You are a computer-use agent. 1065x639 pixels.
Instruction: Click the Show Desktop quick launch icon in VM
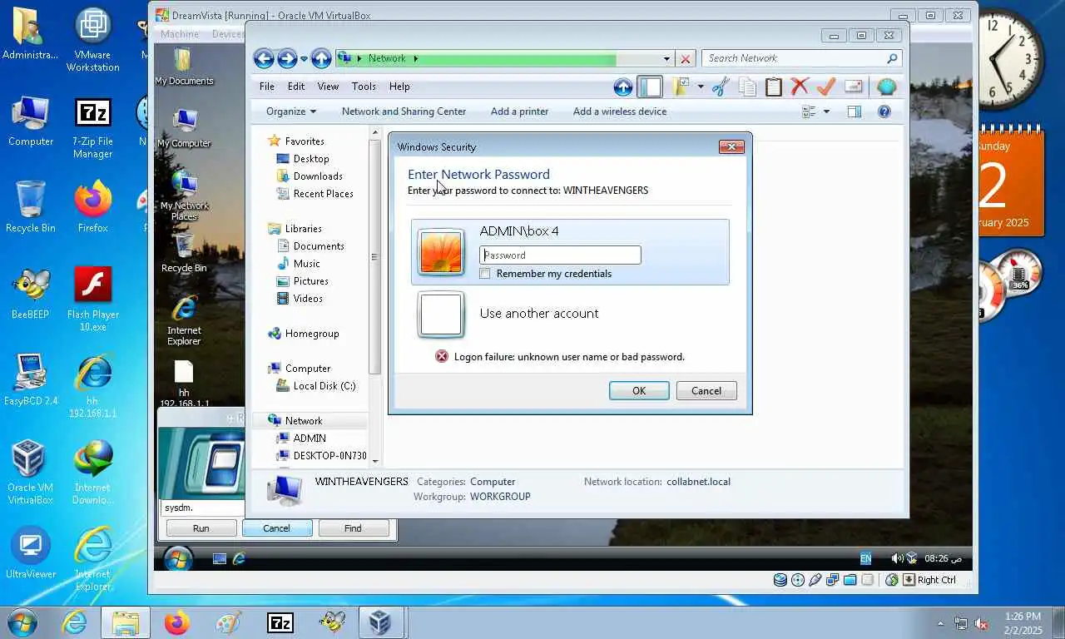point(220,559)
